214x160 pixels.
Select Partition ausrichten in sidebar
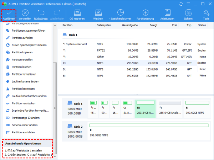[x=20, y=132]
